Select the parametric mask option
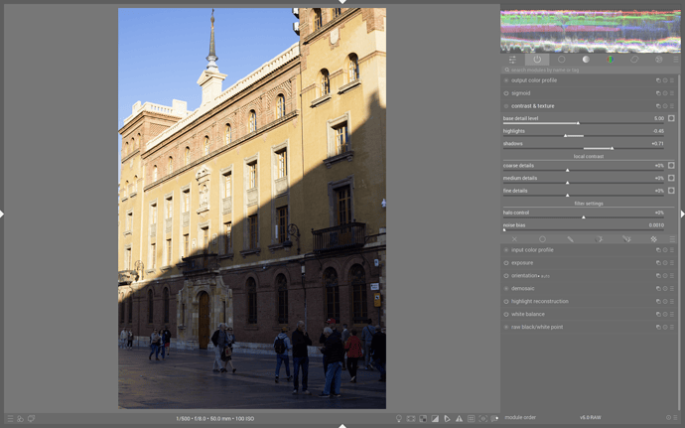685x428 pixels. pyautogui.click(x=598, y=239)
